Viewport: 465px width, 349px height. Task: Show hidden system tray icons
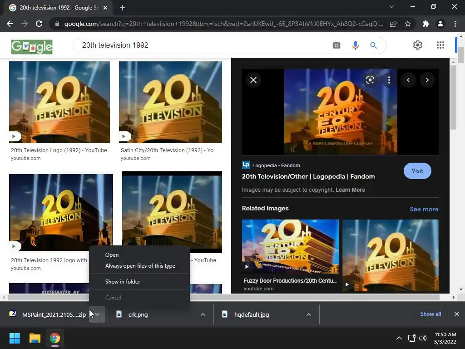399,338
